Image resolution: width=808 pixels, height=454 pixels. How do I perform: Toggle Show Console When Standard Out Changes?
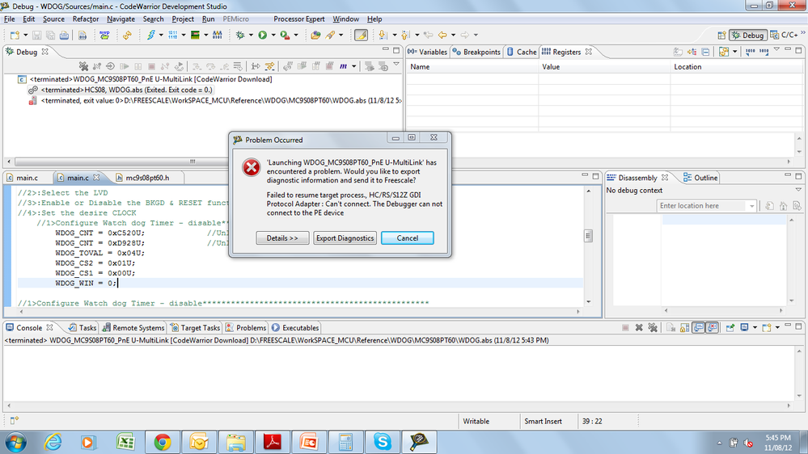click(x=698, y=327)
